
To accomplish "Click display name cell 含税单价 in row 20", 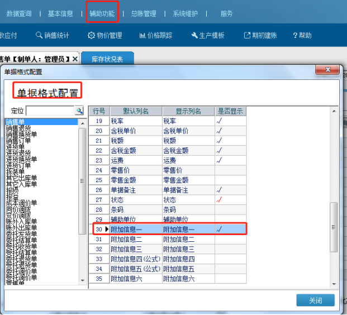I will tap(188, 131).
